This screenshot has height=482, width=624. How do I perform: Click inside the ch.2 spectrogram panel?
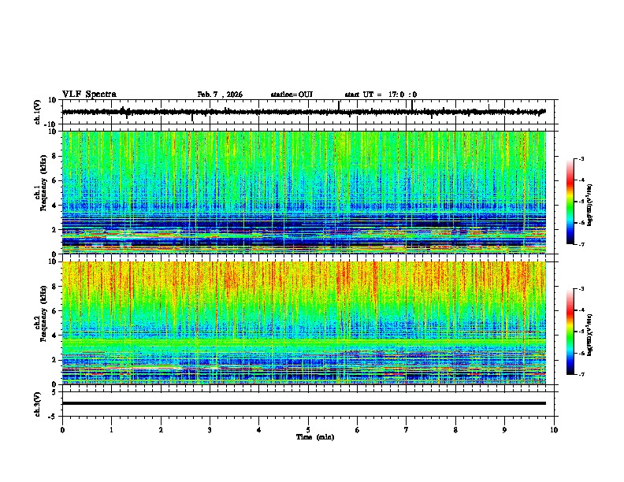click(x=304, y=323)
